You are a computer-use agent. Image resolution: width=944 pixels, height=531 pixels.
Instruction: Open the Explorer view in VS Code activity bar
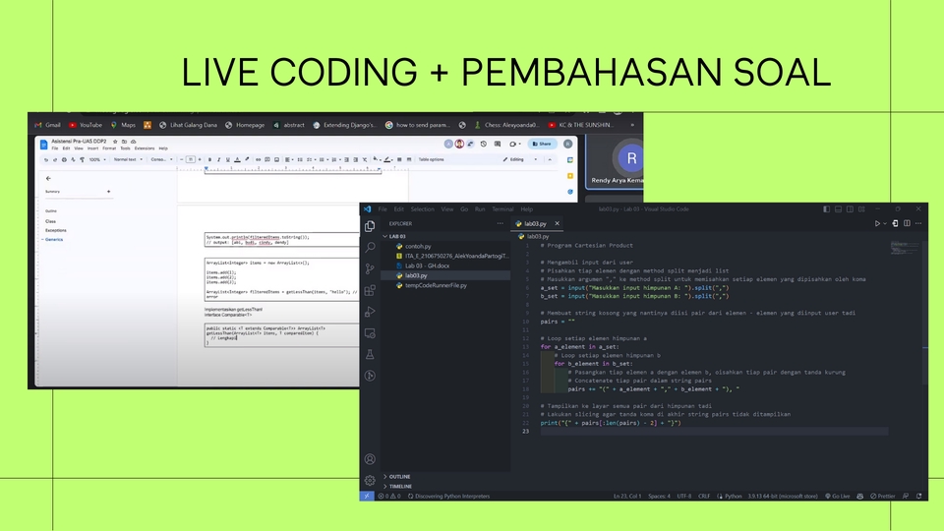pos(370,226)
